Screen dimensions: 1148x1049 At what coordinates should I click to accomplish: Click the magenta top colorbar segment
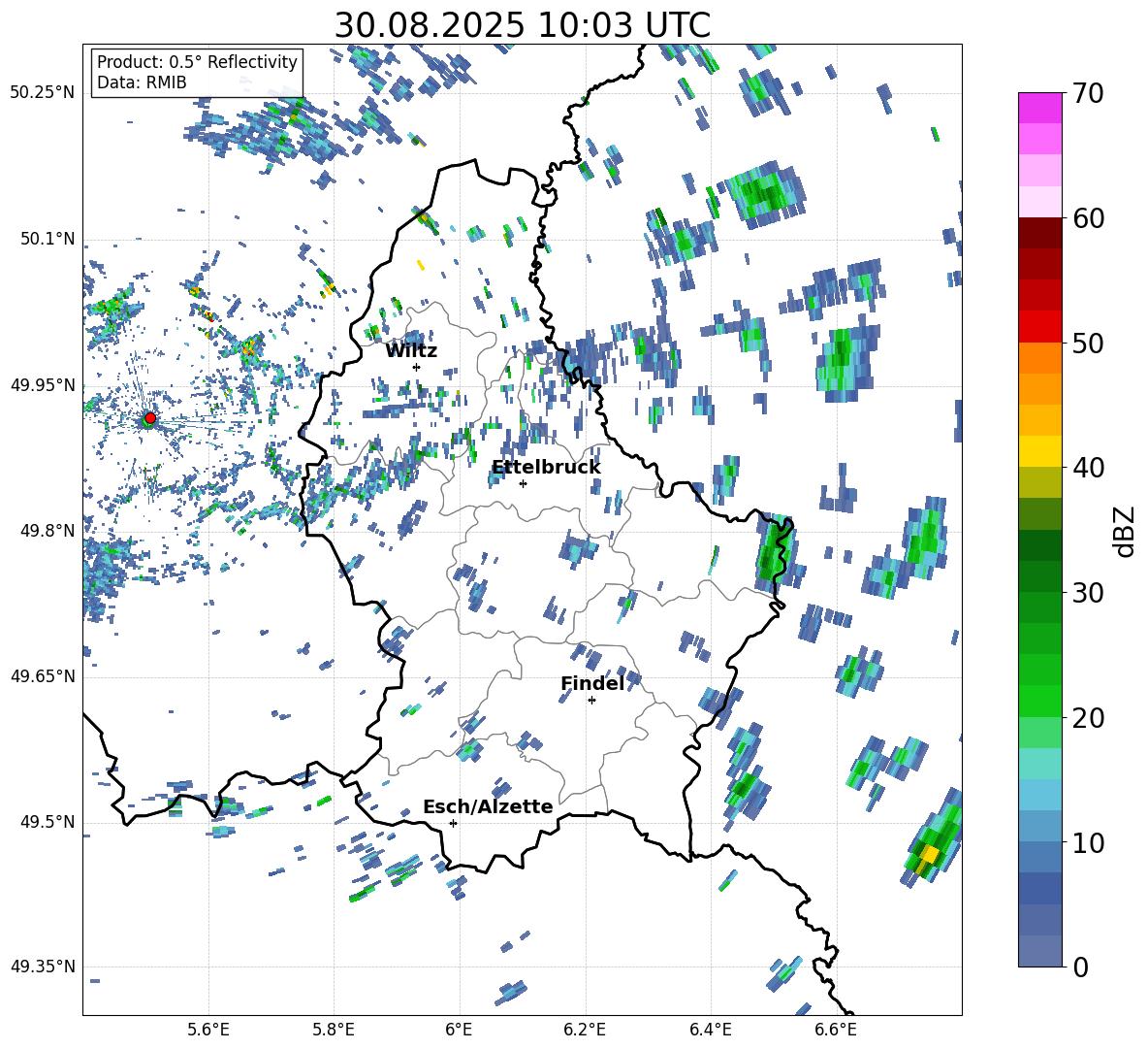(x=1039, y=108)
